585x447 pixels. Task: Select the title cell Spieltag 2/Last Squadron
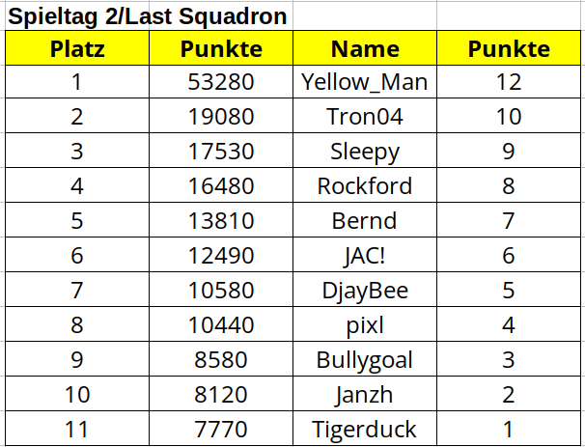pos(147,15)
